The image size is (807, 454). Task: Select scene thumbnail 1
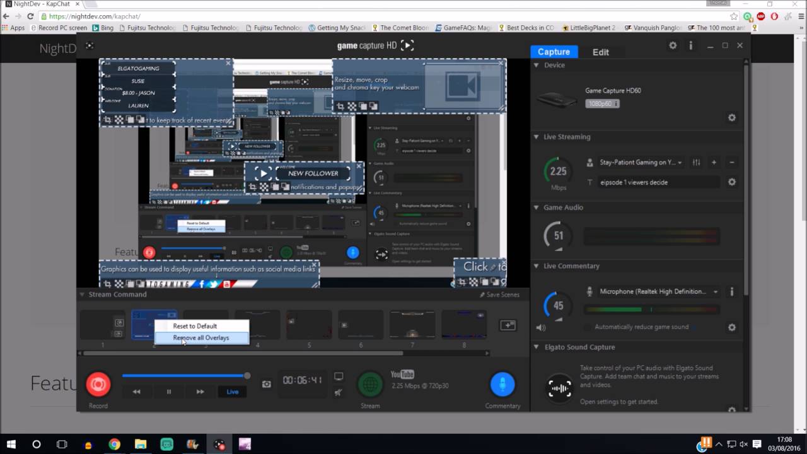(102, 325)
